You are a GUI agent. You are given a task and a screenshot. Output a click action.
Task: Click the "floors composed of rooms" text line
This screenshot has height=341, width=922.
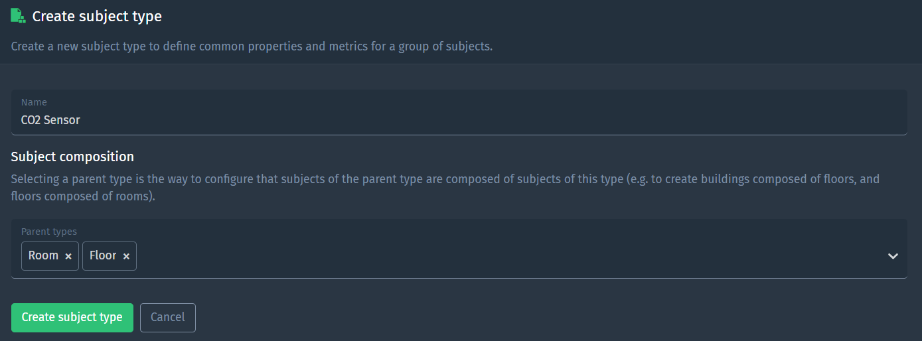point(83,196)
